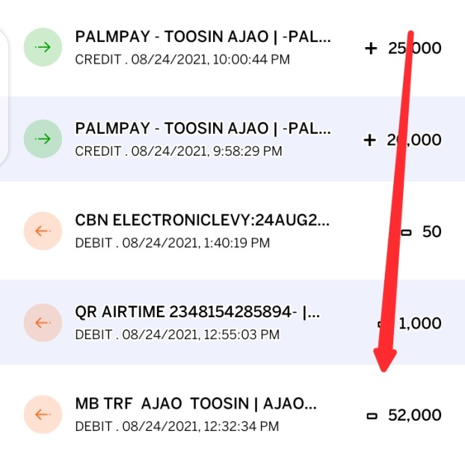
Task: Click green credit arrow icon at 10:00:44 PM
Action: click(x=43, y=47)
